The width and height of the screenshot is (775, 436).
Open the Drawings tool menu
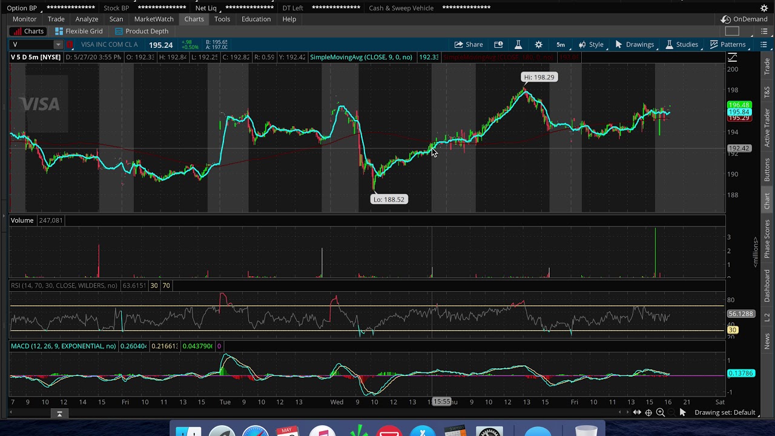pyautogui.click(x=634, y=44)
